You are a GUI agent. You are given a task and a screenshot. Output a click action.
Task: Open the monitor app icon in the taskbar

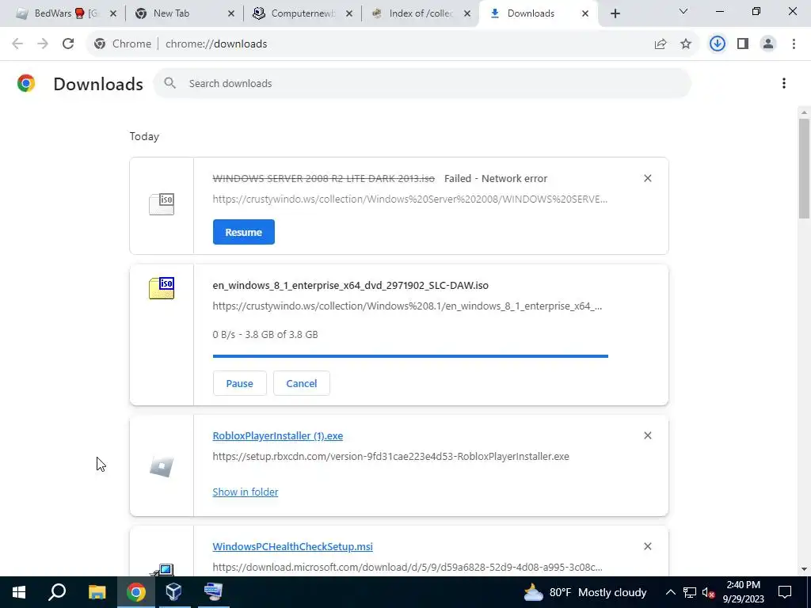pyautogui.click(x=213, y=592)
